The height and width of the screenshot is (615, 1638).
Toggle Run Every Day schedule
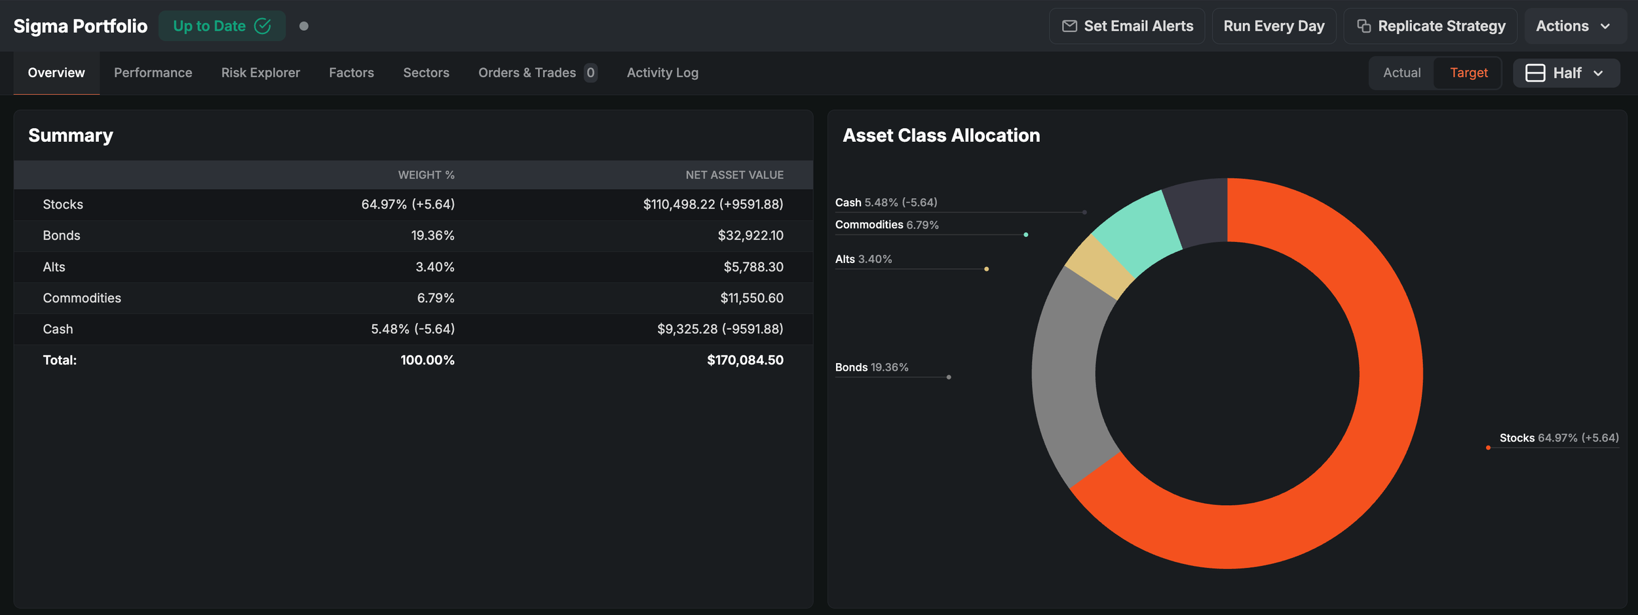(1274, 26)
